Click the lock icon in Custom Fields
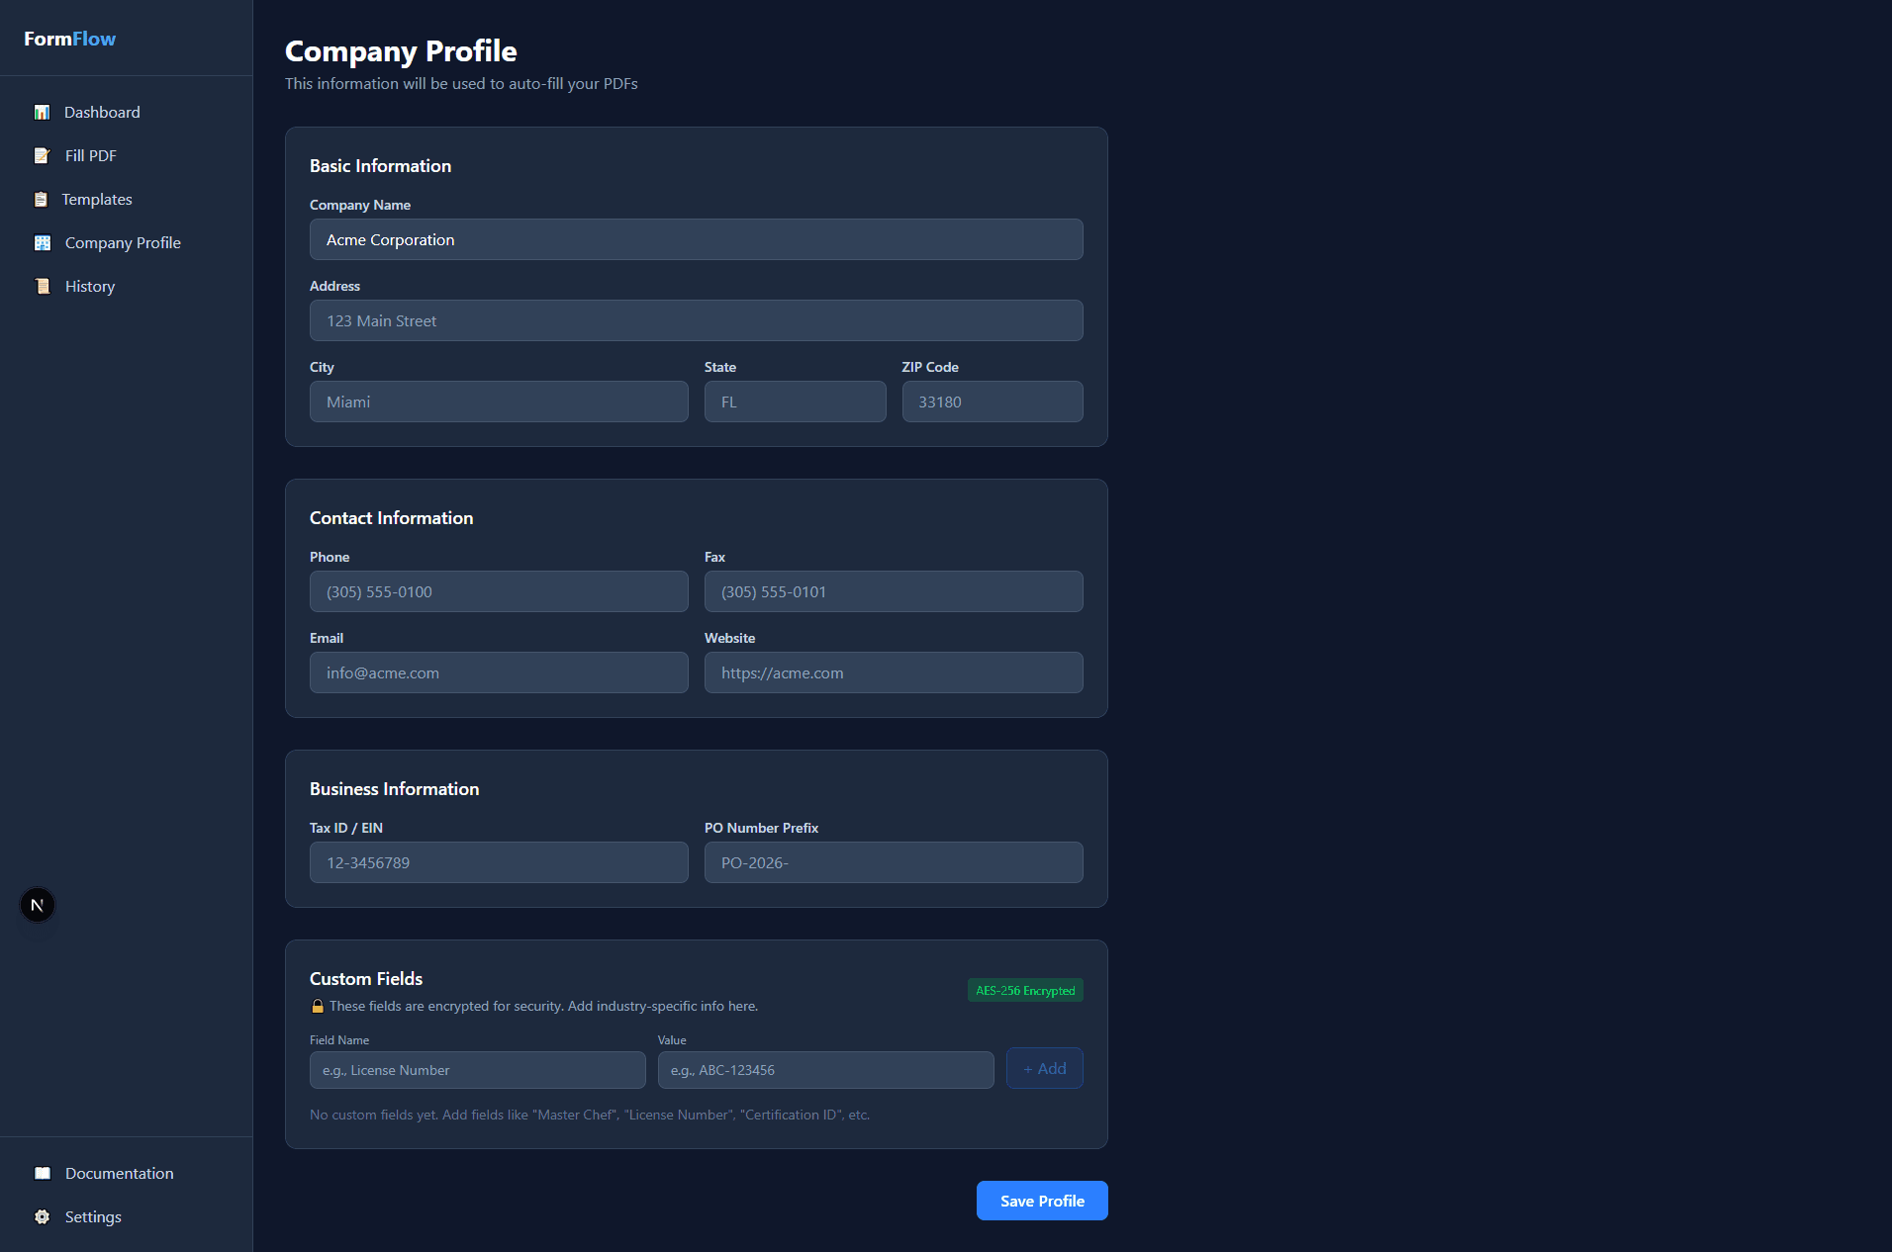Viewport: 1892px width, 1252px height. 317,1006
